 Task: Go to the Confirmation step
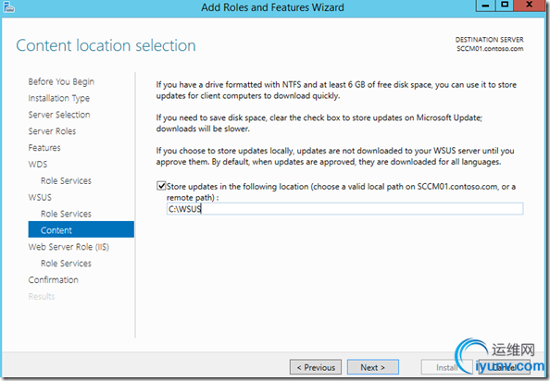tap(54, 280)
